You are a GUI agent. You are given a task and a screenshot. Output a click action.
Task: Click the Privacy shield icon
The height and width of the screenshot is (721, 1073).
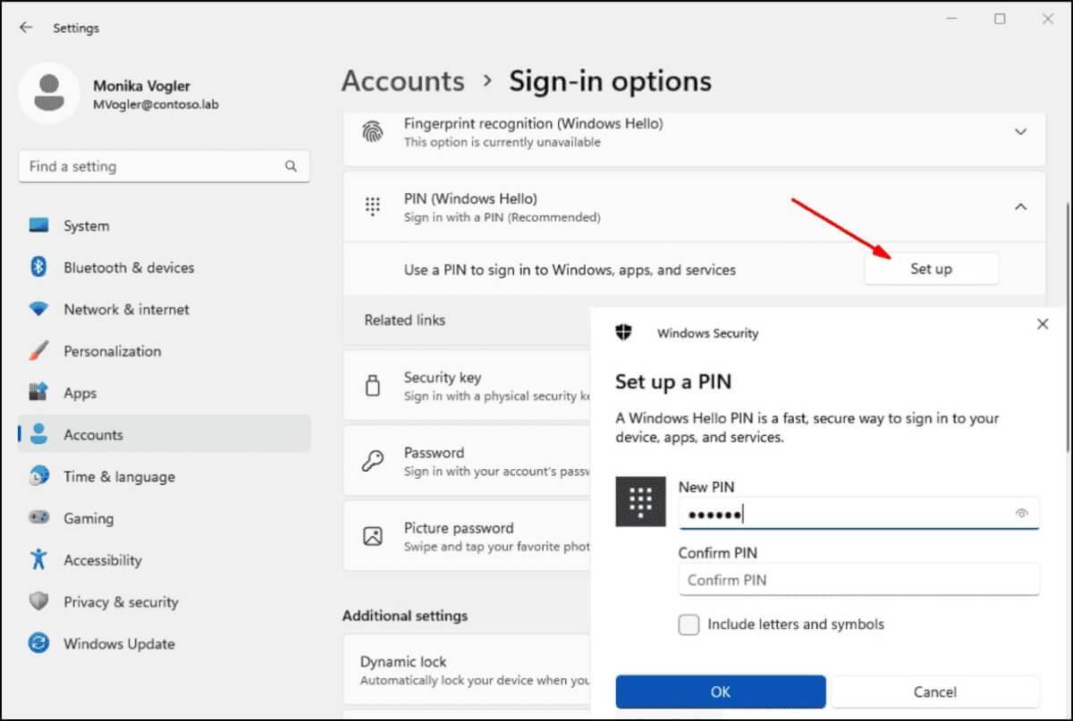pyautogui.click(x=38, y=602)
